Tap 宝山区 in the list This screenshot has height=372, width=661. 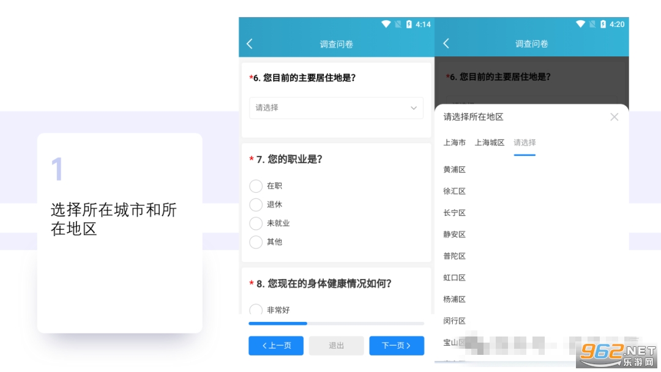pos(454,343)
